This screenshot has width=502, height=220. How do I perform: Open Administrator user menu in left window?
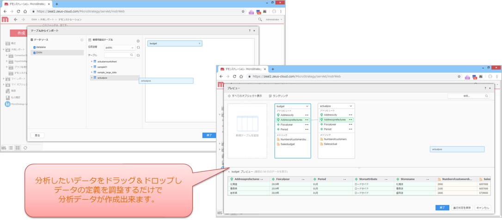(274, 19)
